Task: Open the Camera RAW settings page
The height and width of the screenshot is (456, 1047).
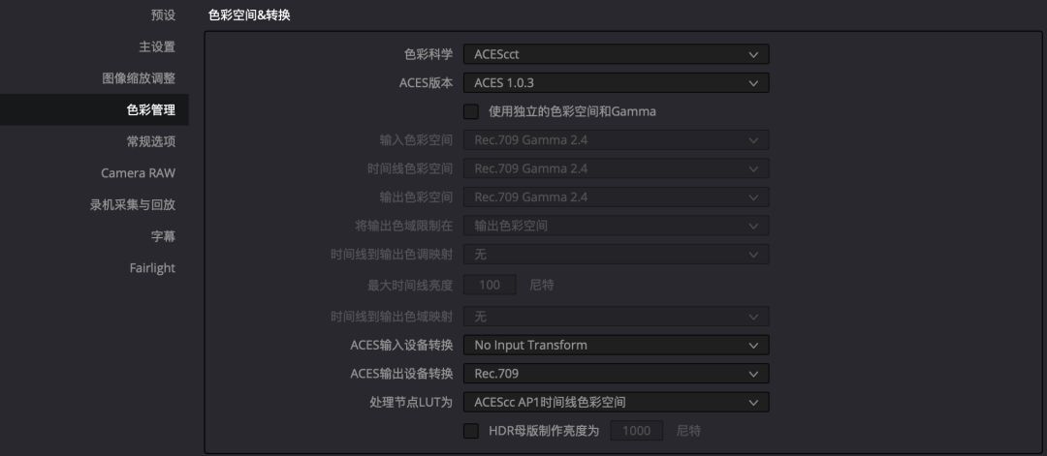Action: coord(138,173)
